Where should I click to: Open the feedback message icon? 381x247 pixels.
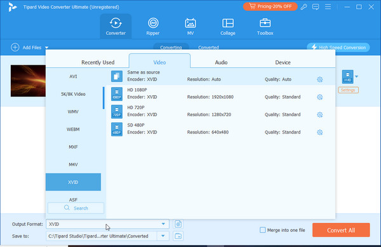(x=316, y=6)
